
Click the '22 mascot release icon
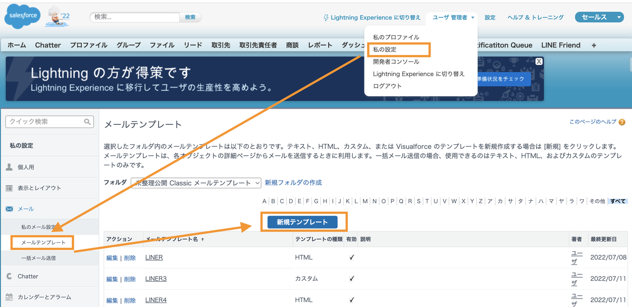(x=57, y=17)
